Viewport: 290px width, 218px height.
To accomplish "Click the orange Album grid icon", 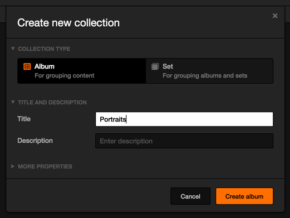I will pos(27,66).
